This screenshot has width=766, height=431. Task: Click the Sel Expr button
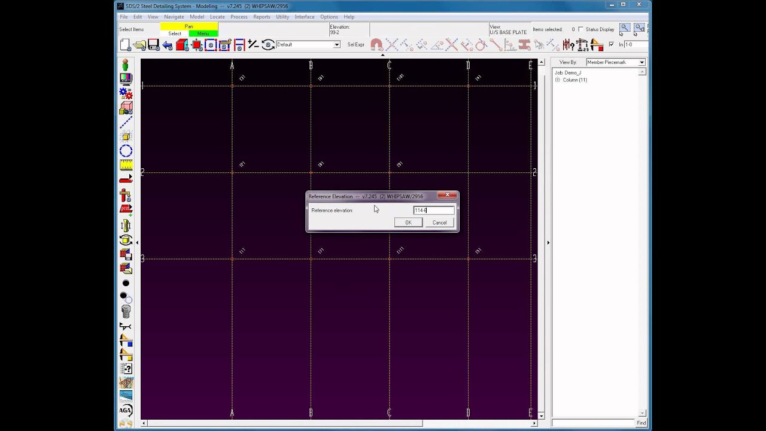tap(356, 45)
